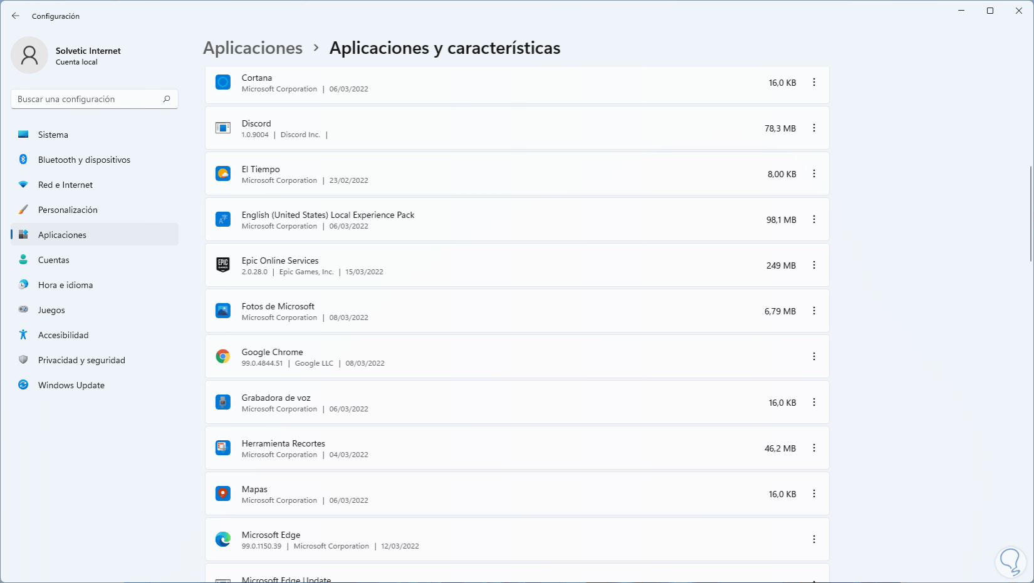The height and width of the screenshot is (583, 1034).
Task: Go to Bluetooth y dispositivos section
Action: [84, 160]
